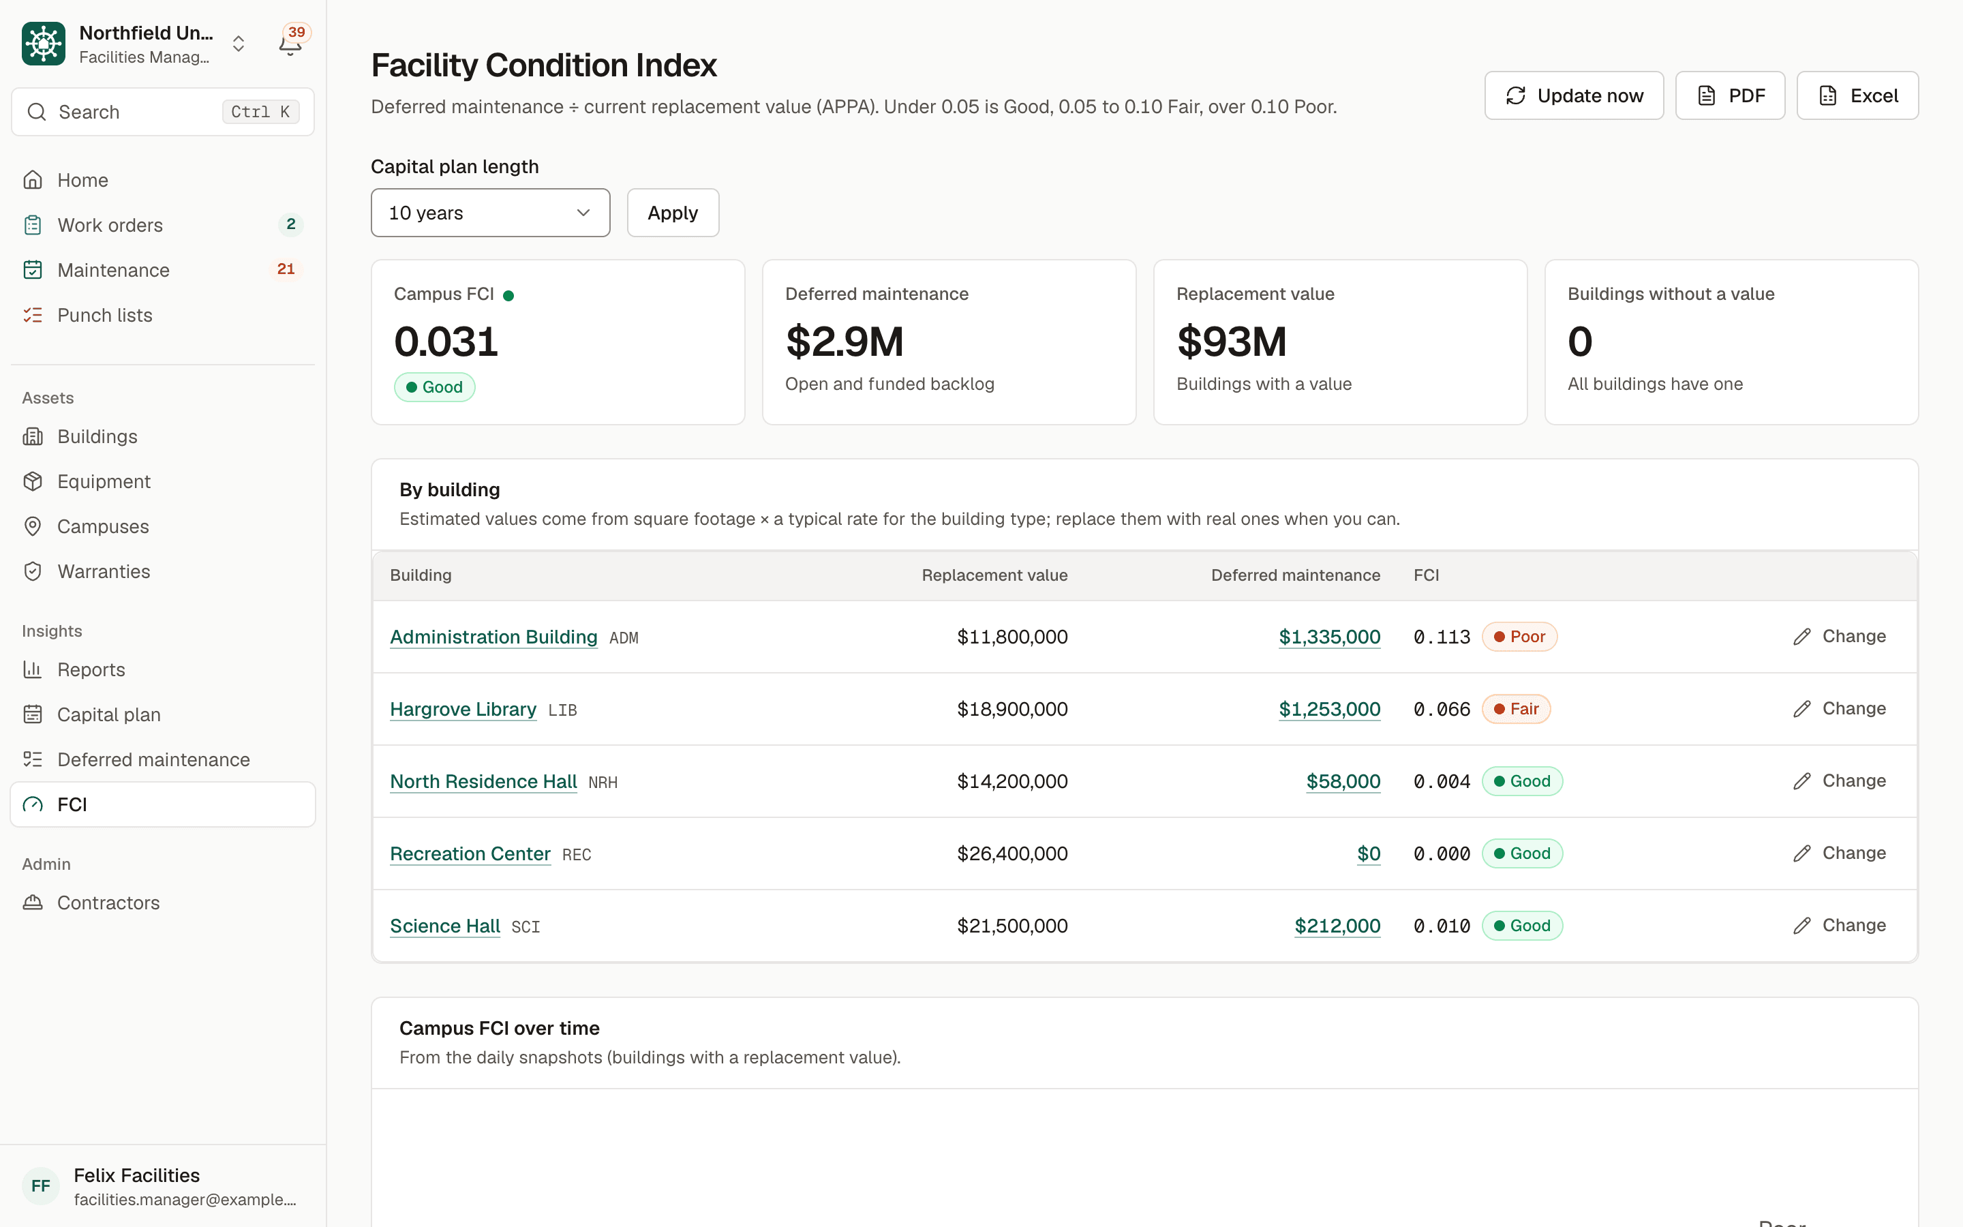Click the pencil icon for Administration Building
1963x1227 pixels.
tap(1801, 637)
